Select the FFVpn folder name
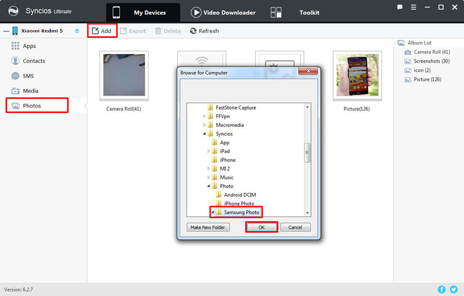Image resolution: width=464 pixels, height=296 pixels. (223, 116)
